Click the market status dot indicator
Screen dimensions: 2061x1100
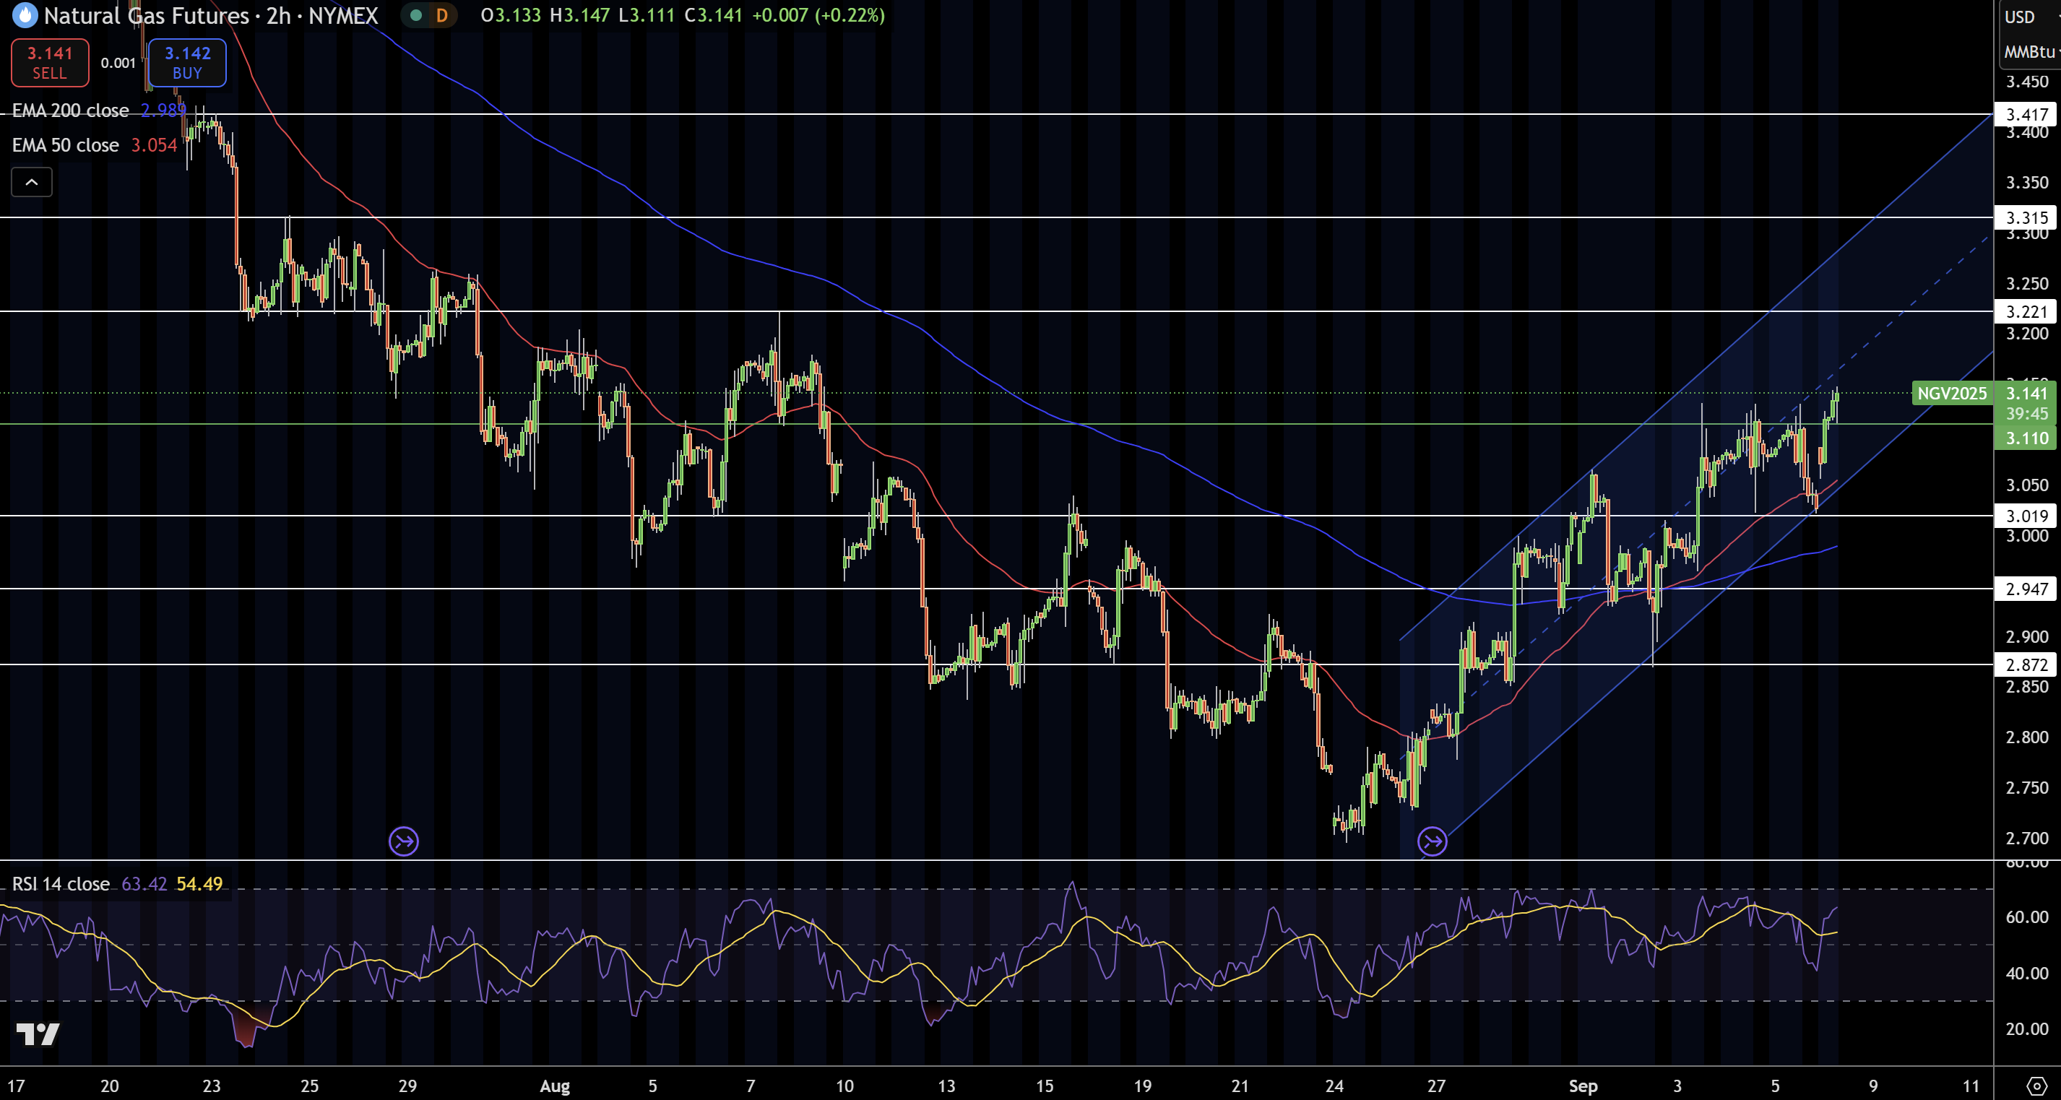pos(416,15)
